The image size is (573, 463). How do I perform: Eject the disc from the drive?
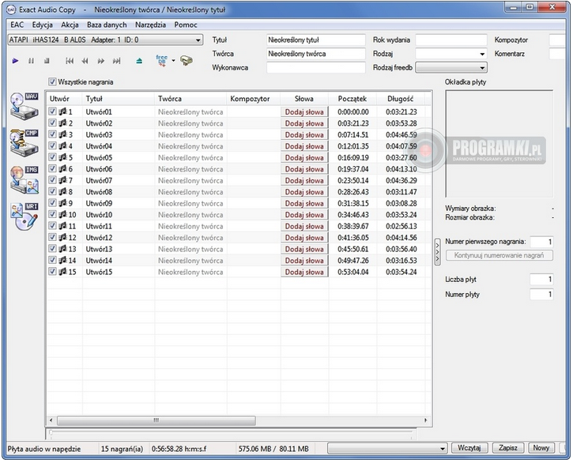pyautogui.click(x=139, y=61)
